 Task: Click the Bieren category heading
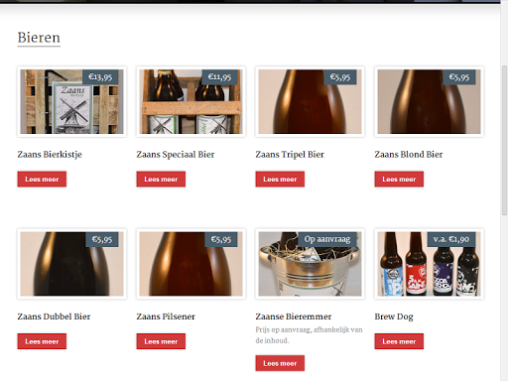[39, 38]
